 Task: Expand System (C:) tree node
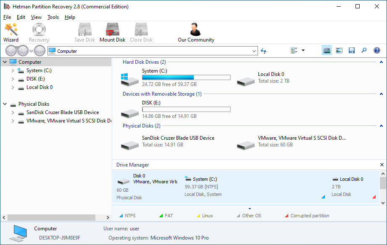point(13,70)
